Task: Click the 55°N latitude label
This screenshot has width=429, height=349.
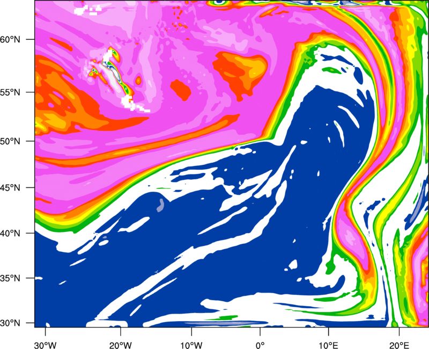Action: pos(10,92)
